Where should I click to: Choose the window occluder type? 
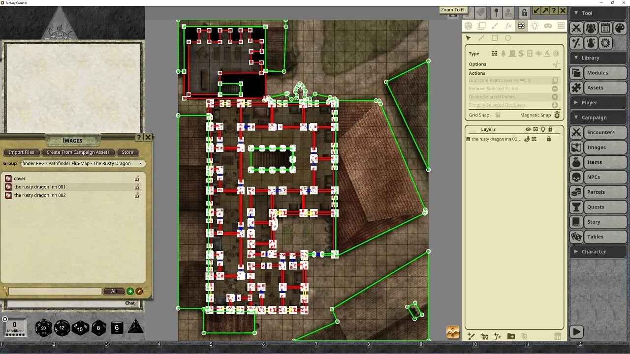(530, 54)
